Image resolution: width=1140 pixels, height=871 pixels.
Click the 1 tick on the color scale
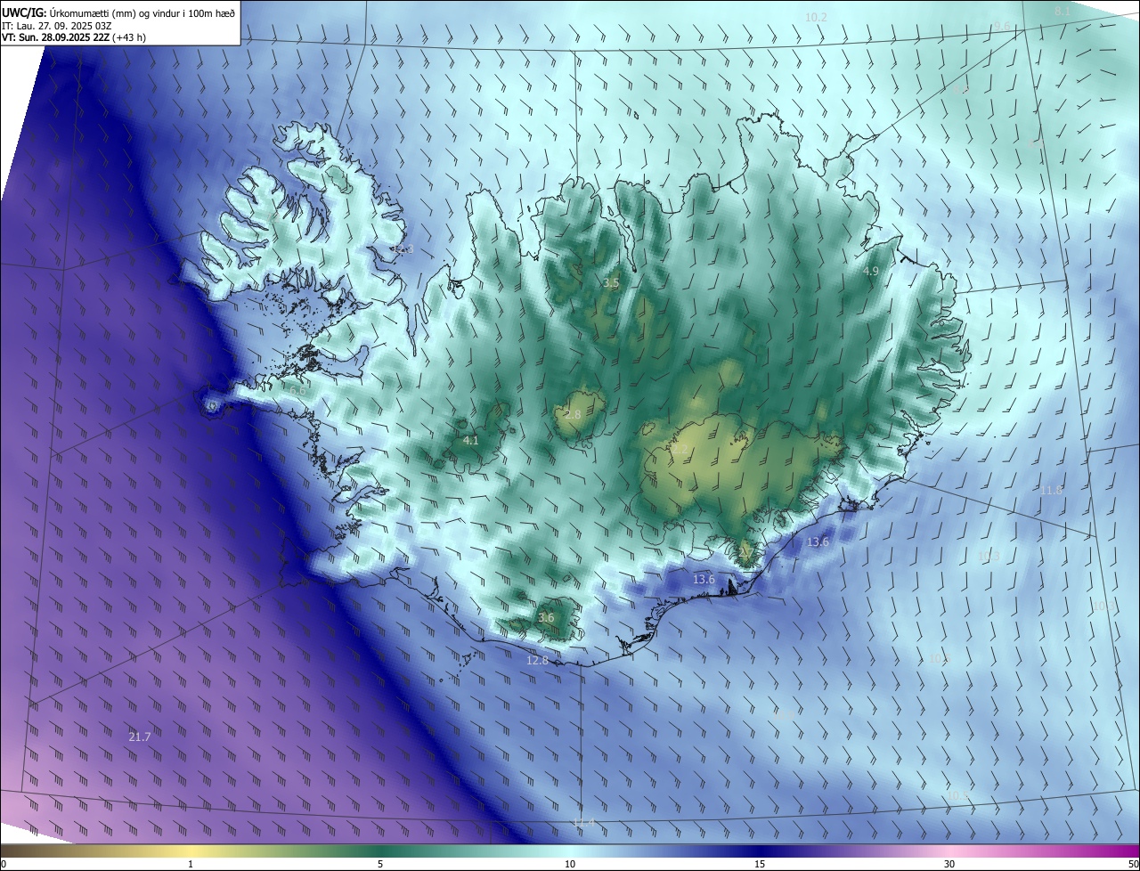(191, 864)
